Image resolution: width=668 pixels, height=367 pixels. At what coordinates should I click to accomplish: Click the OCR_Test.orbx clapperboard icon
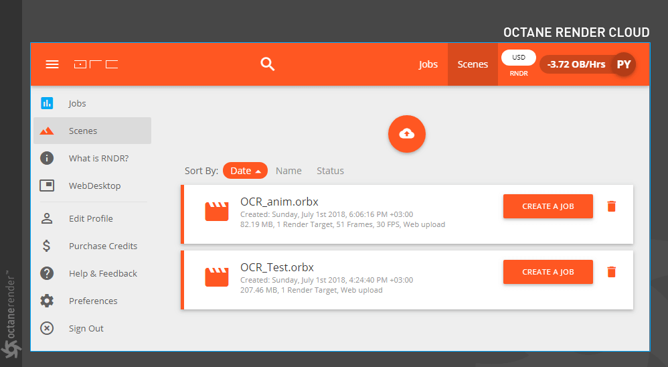coord(217,277)
